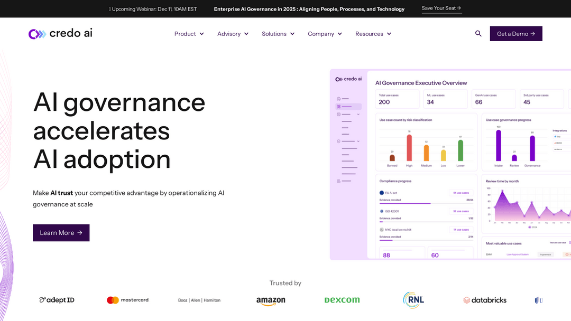The image size is (571, 321).
Task: Click the 44 use cases badge
Action: coord(461,193)
